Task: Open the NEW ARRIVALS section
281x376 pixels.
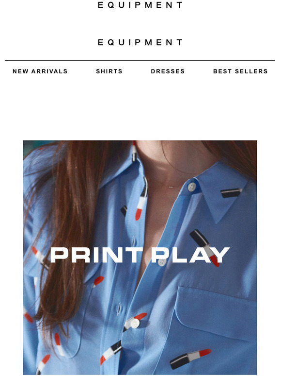Action: coord(40,71)
